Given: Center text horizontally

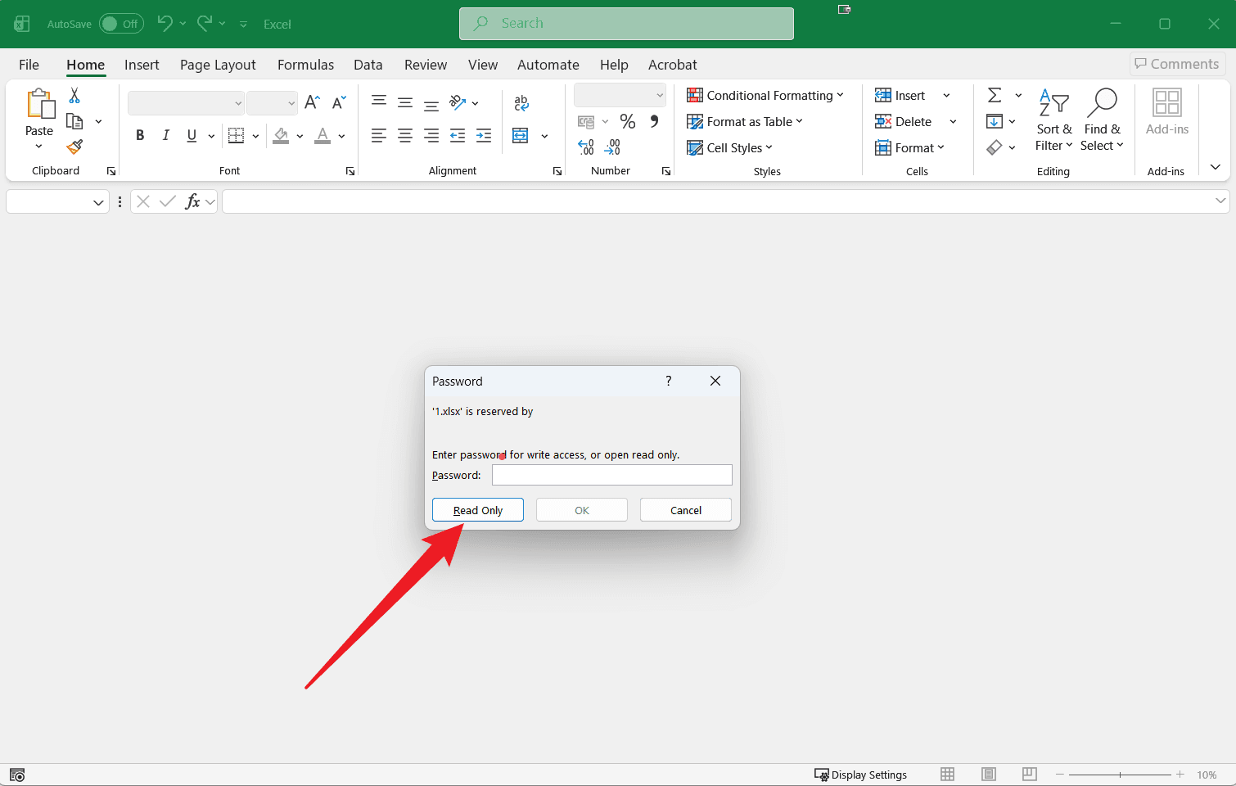Looking at the screenshot, I should tap(405, 136).
